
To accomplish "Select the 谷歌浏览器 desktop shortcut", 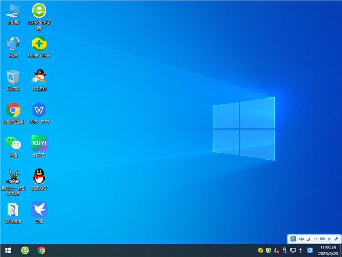I will (13, 113).
